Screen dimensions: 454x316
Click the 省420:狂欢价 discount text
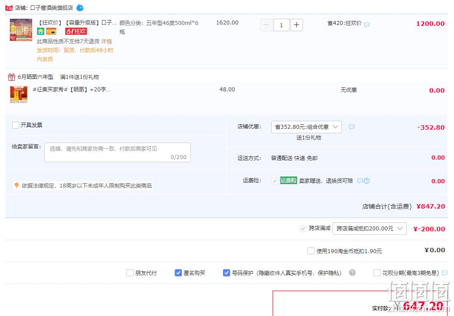click(344, 23)
